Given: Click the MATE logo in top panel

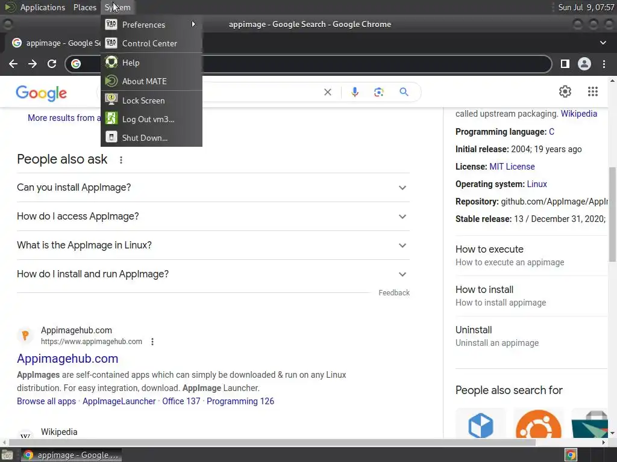Looking at the screenshot, I should click(x=10, y=7).
